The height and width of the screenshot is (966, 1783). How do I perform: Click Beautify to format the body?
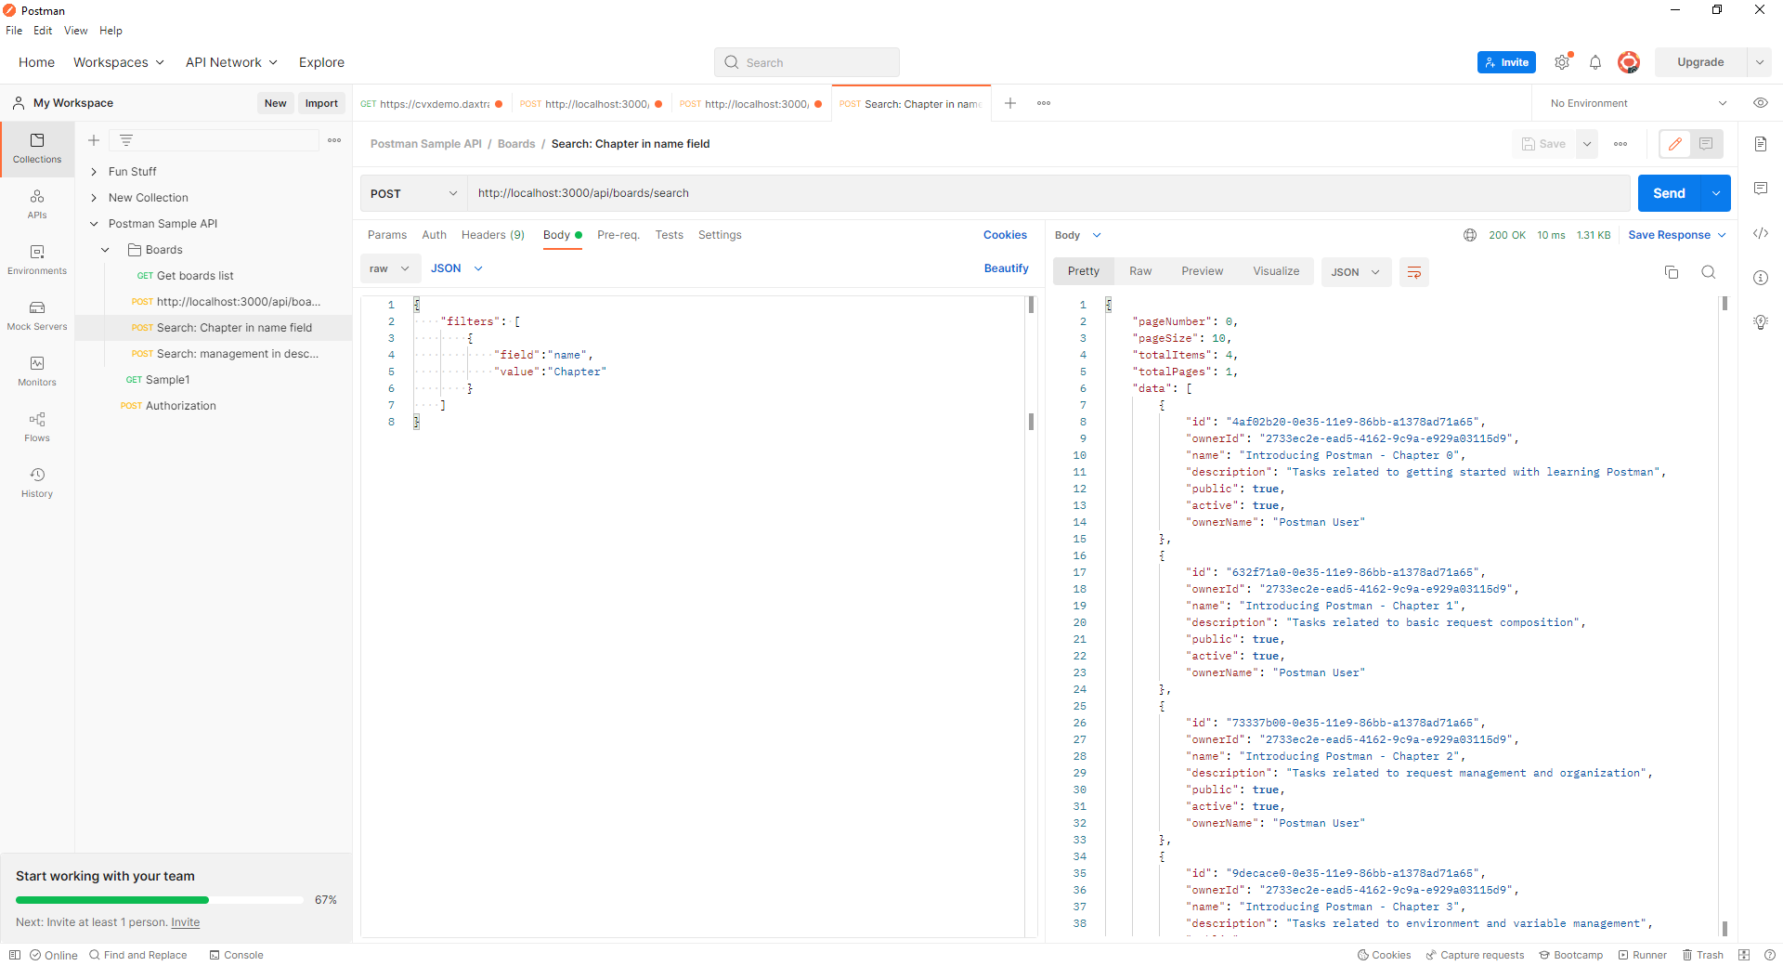(1007, 268)
